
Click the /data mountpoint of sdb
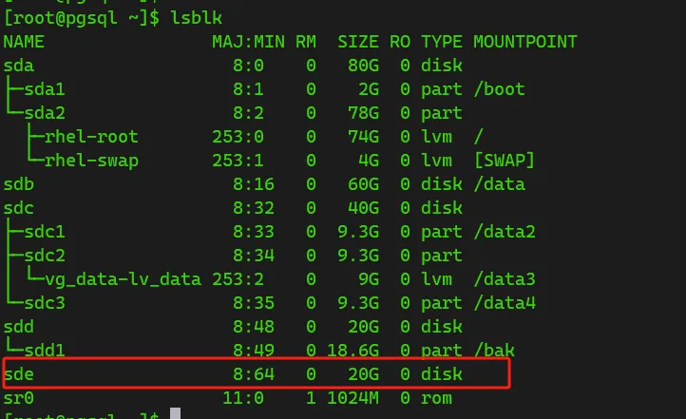click(499, 184)
